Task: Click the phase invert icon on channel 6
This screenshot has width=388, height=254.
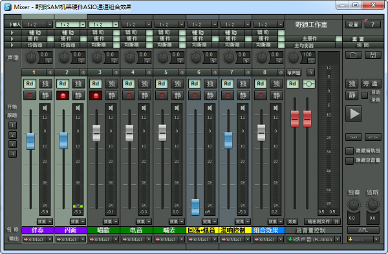Action: (x=213, y=61)
